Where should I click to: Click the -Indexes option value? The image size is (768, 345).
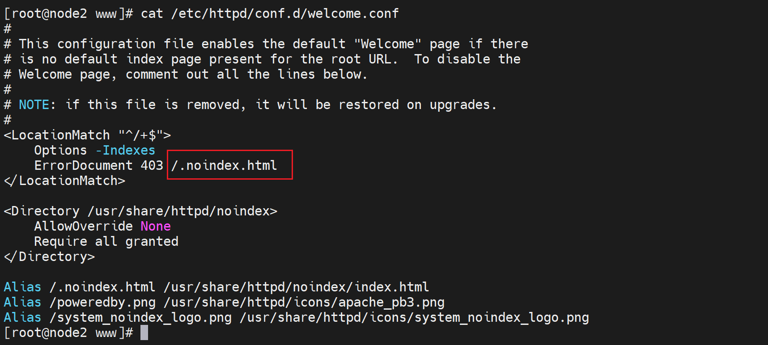[126, 150]
